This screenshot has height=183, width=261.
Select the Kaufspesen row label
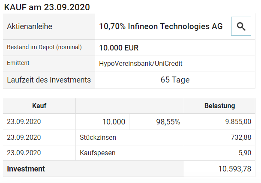coord(98,153)
